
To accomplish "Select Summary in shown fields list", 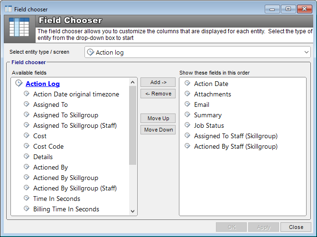I will click(208, 115).
